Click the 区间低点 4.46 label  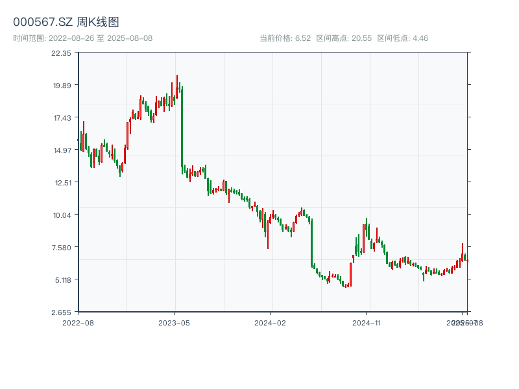[402, 38]
